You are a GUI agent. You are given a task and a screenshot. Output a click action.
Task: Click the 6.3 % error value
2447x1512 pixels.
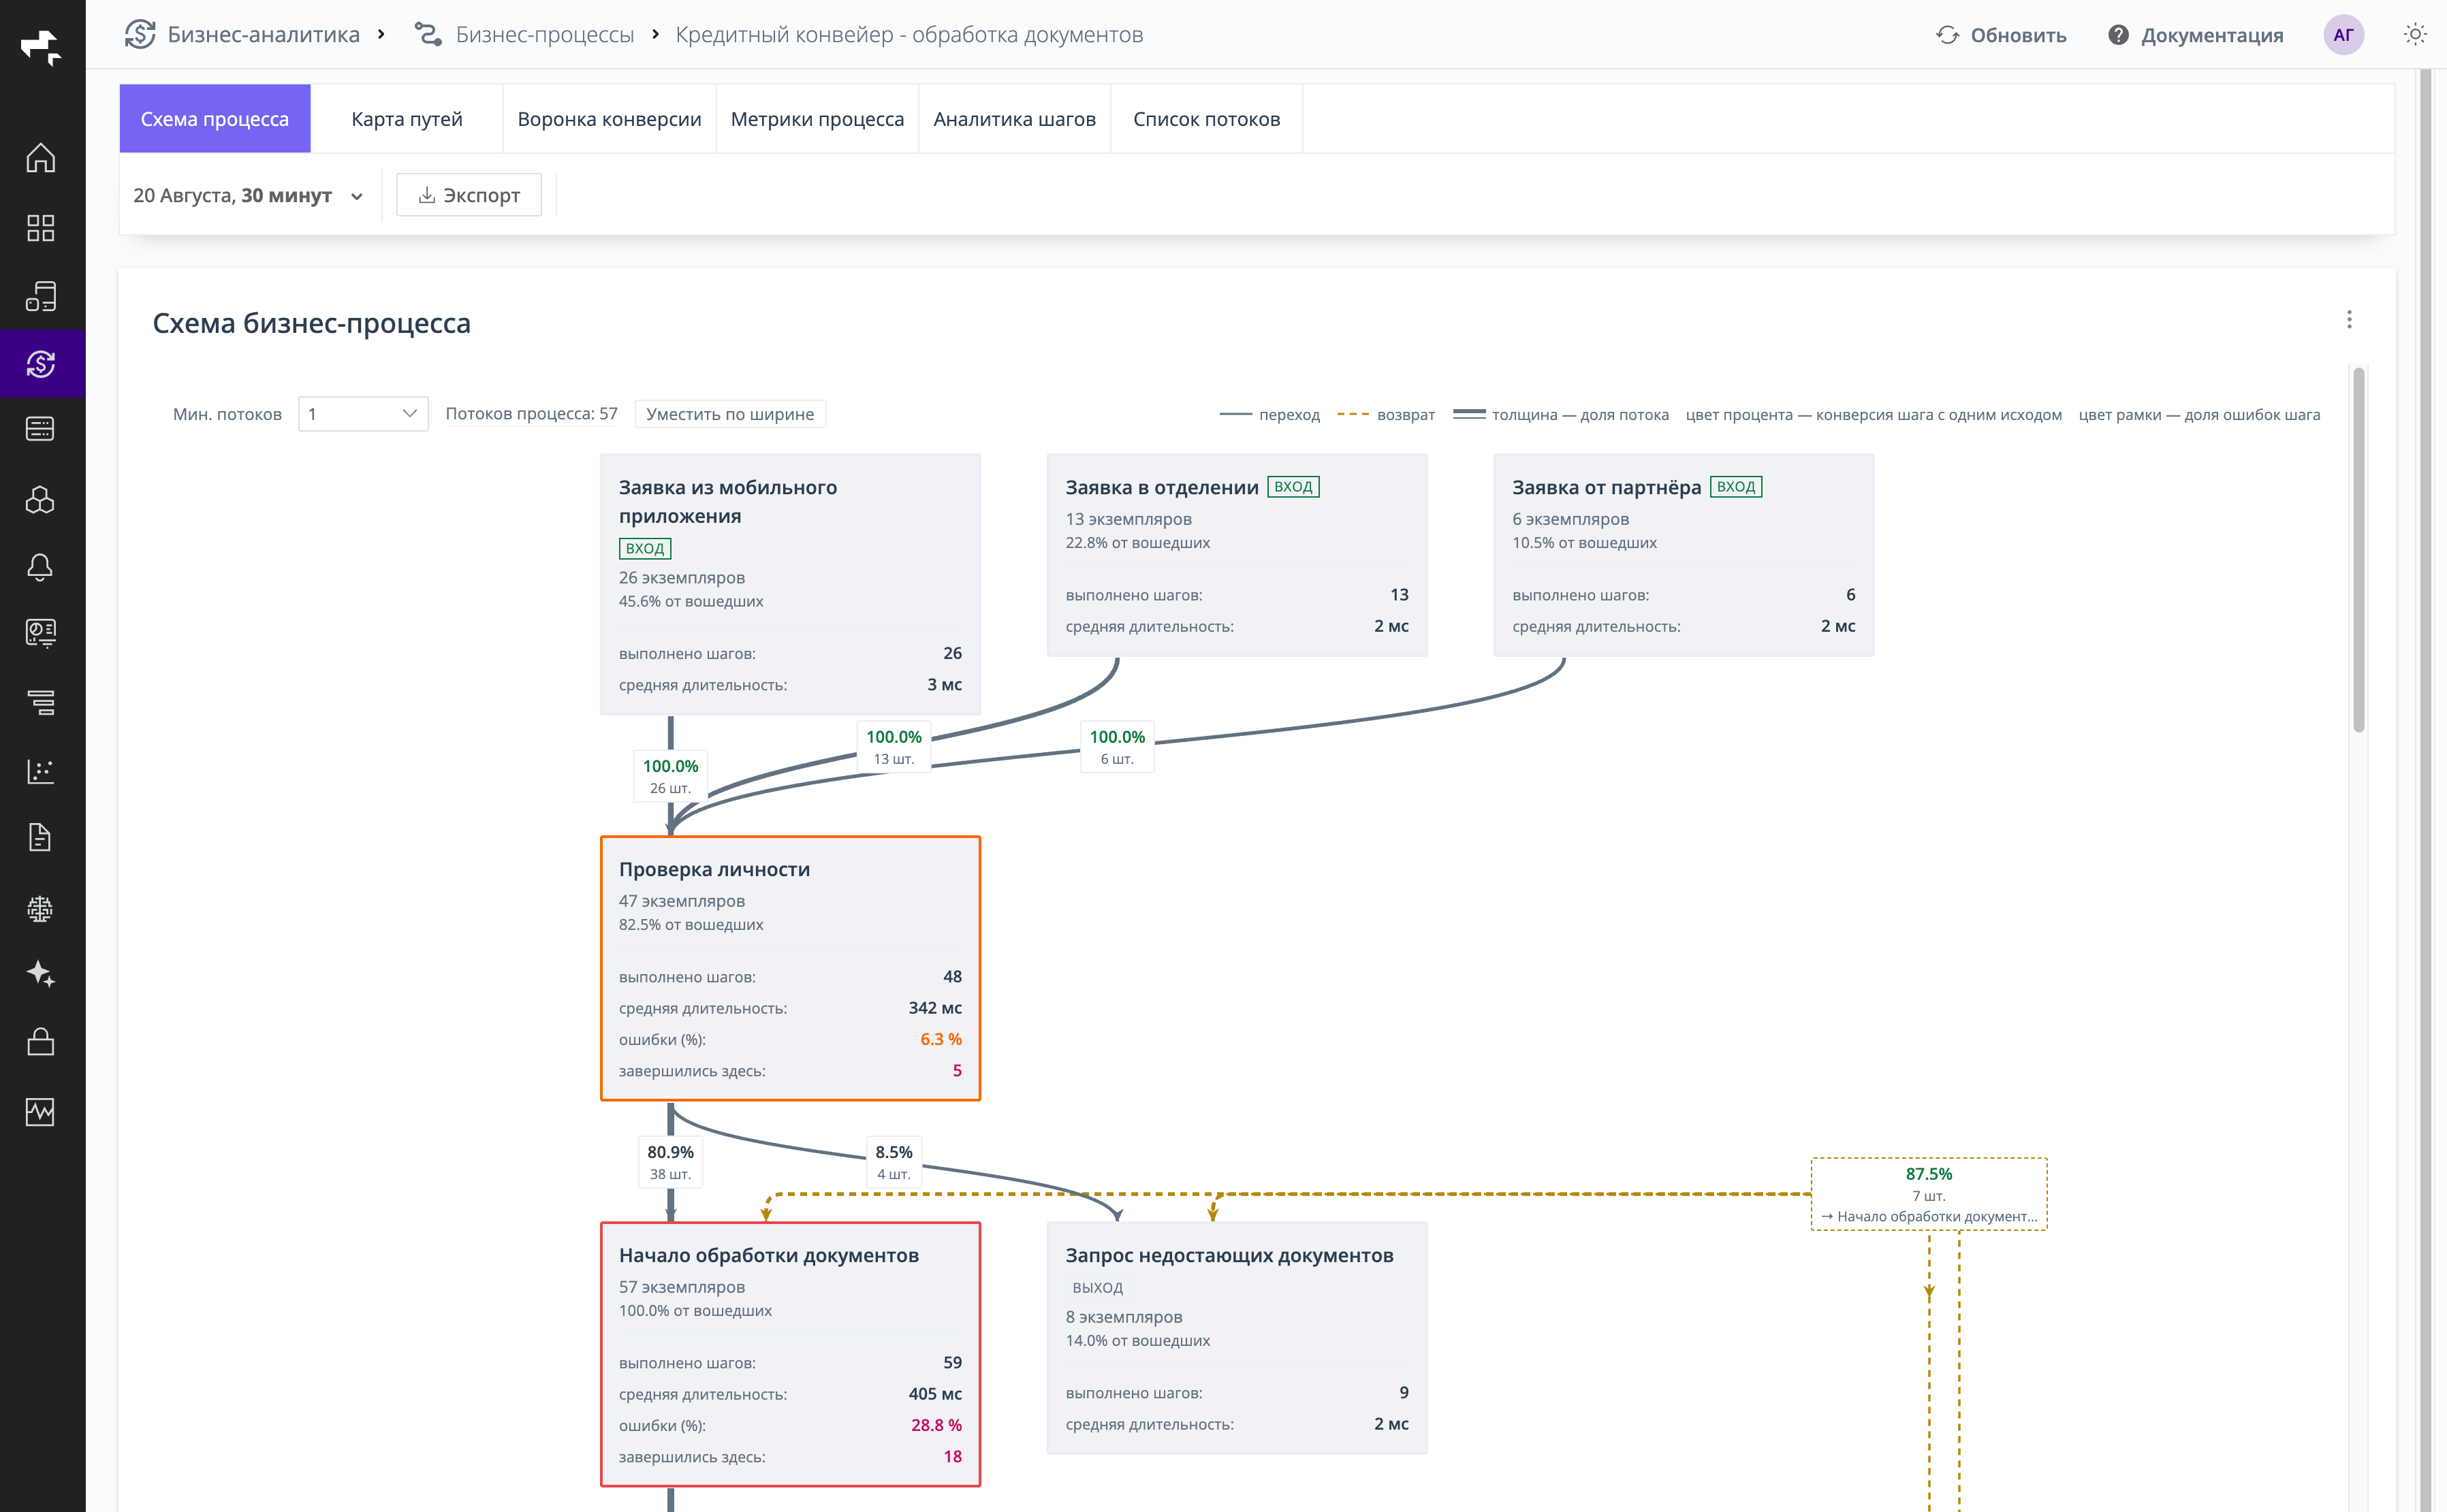(x=941, y=1039)
